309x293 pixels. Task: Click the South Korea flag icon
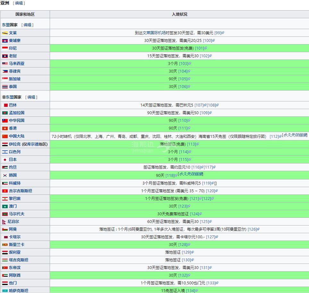5,175
